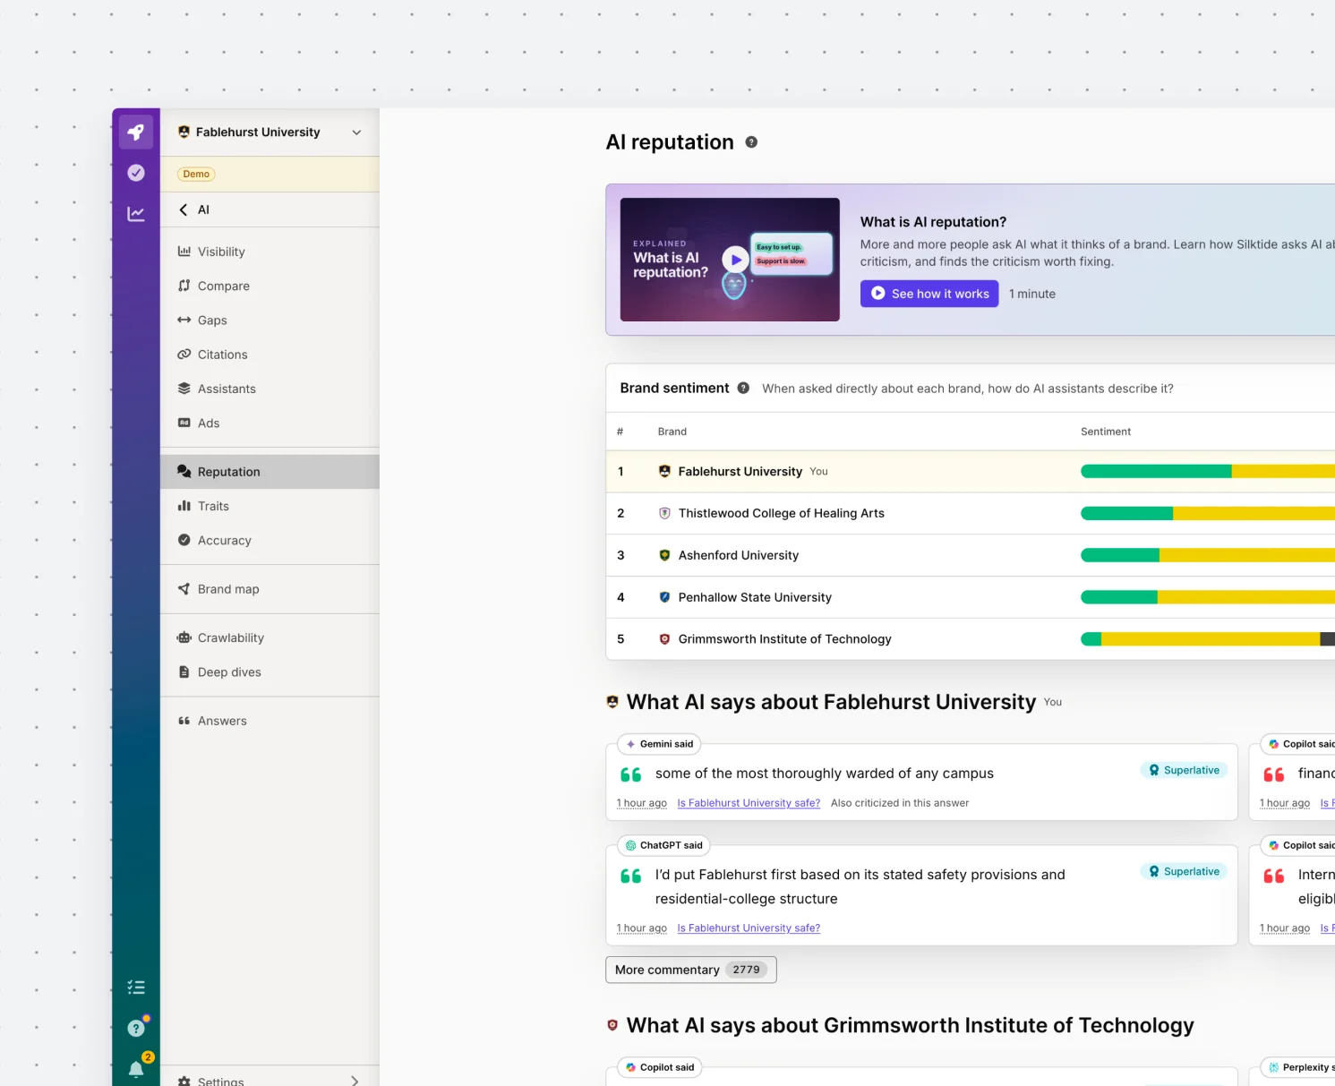Click Fablehurst University sentiment bar
This screenshot has width=1335, height=1086.
[x=1208, y=472]
